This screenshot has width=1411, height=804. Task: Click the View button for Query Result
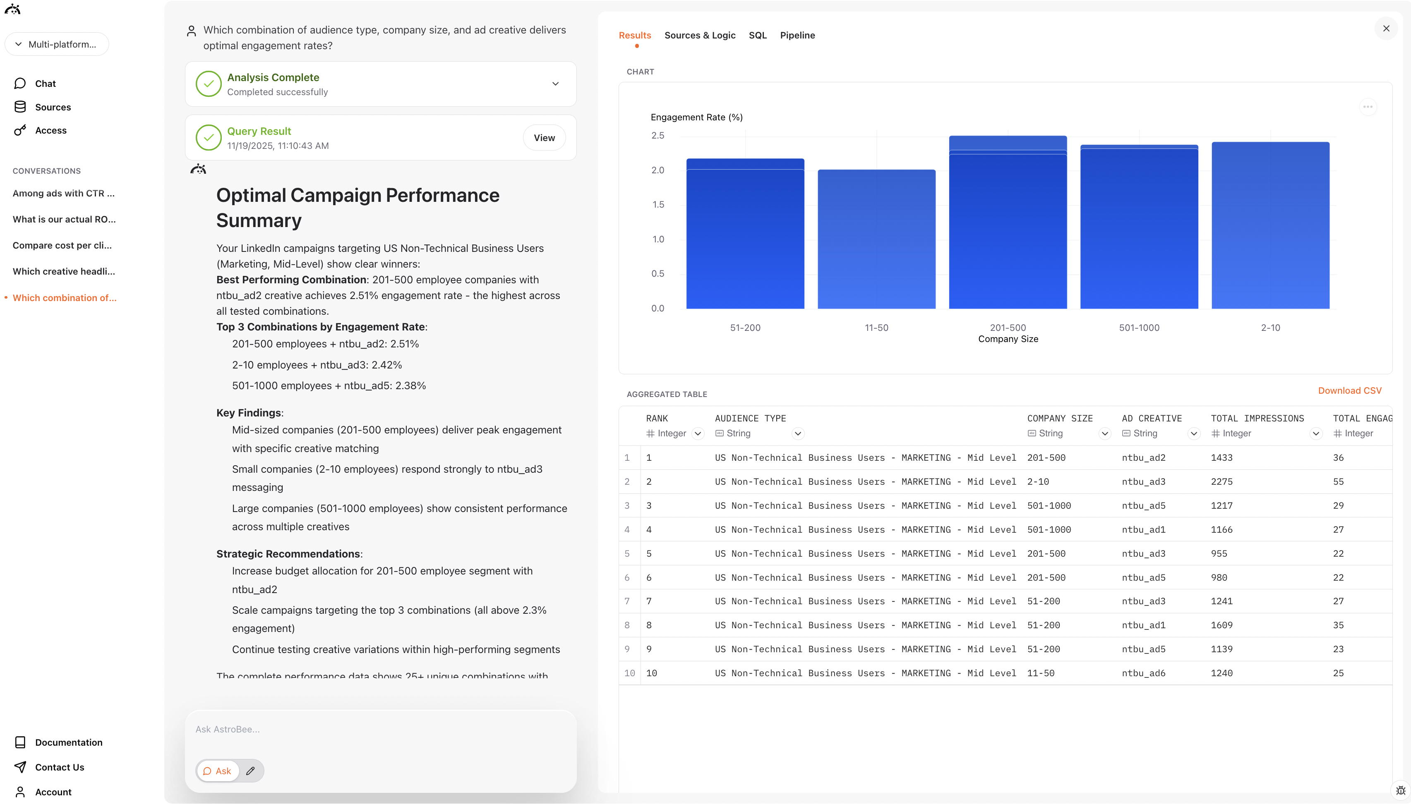544,137
